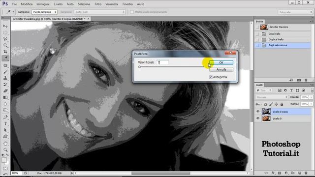Select the Polygonal Lasso tool
315x177 pixels.
click(5, 39)
